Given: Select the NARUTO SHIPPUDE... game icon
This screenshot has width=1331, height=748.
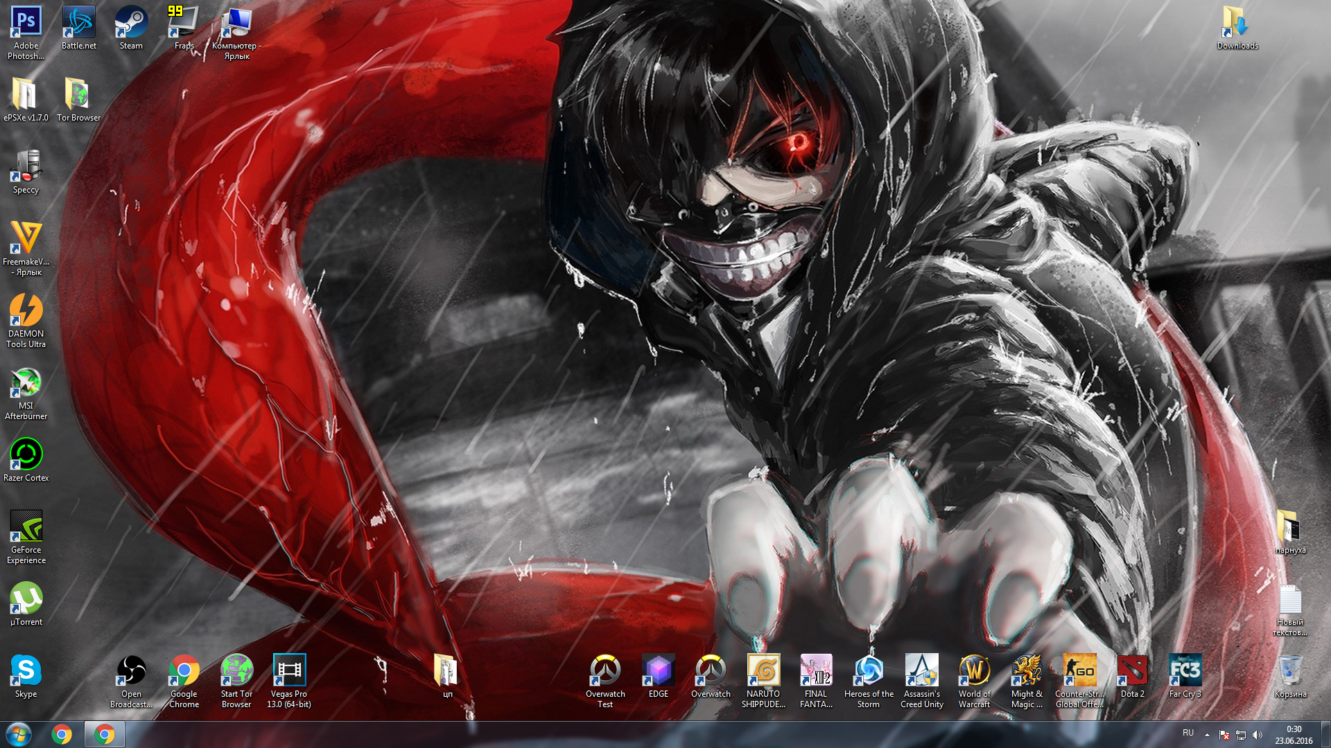Looking at the screenshot, I should [763, 682].
